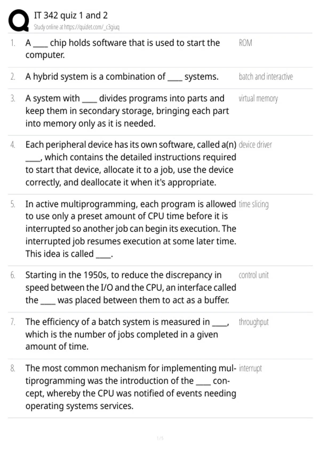Click the device driver answer

point(255,145)
